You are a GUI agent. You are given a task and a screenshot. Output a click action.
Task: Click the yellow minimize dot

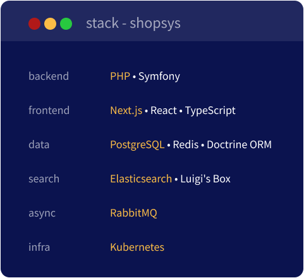(50, 23)
